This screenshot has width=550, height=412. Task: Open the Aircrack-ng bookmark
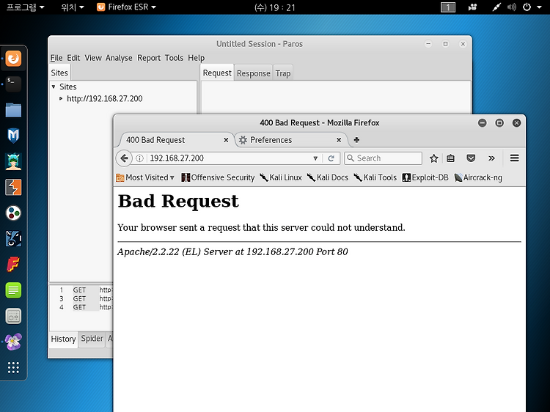click(x=478, y=177)
